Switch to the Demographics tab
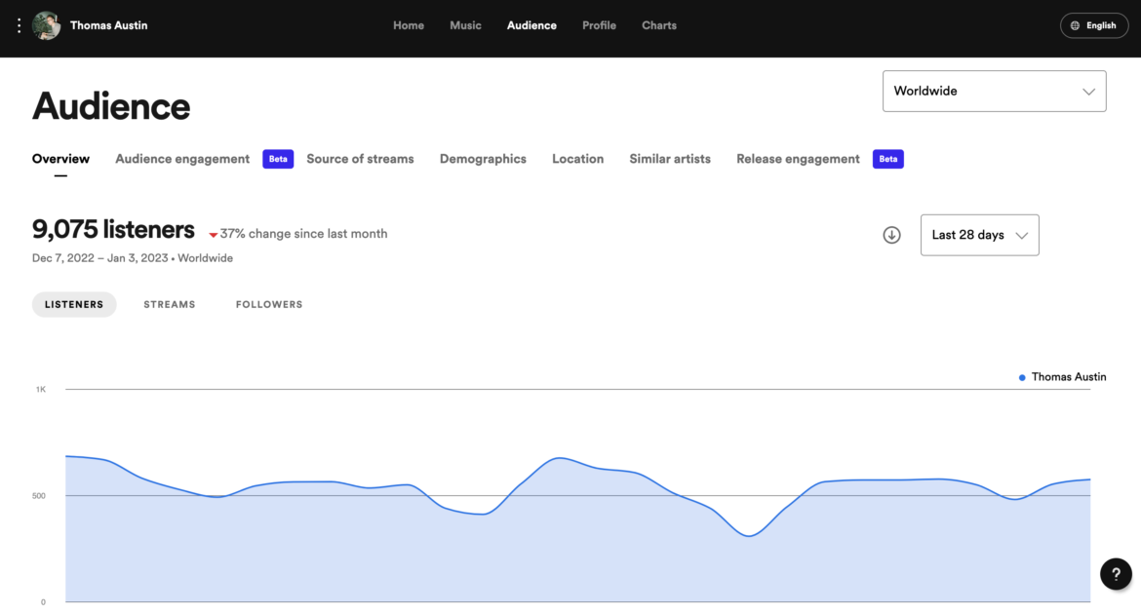Viewport: 1141px width, 614px height. tap(483, 159)
